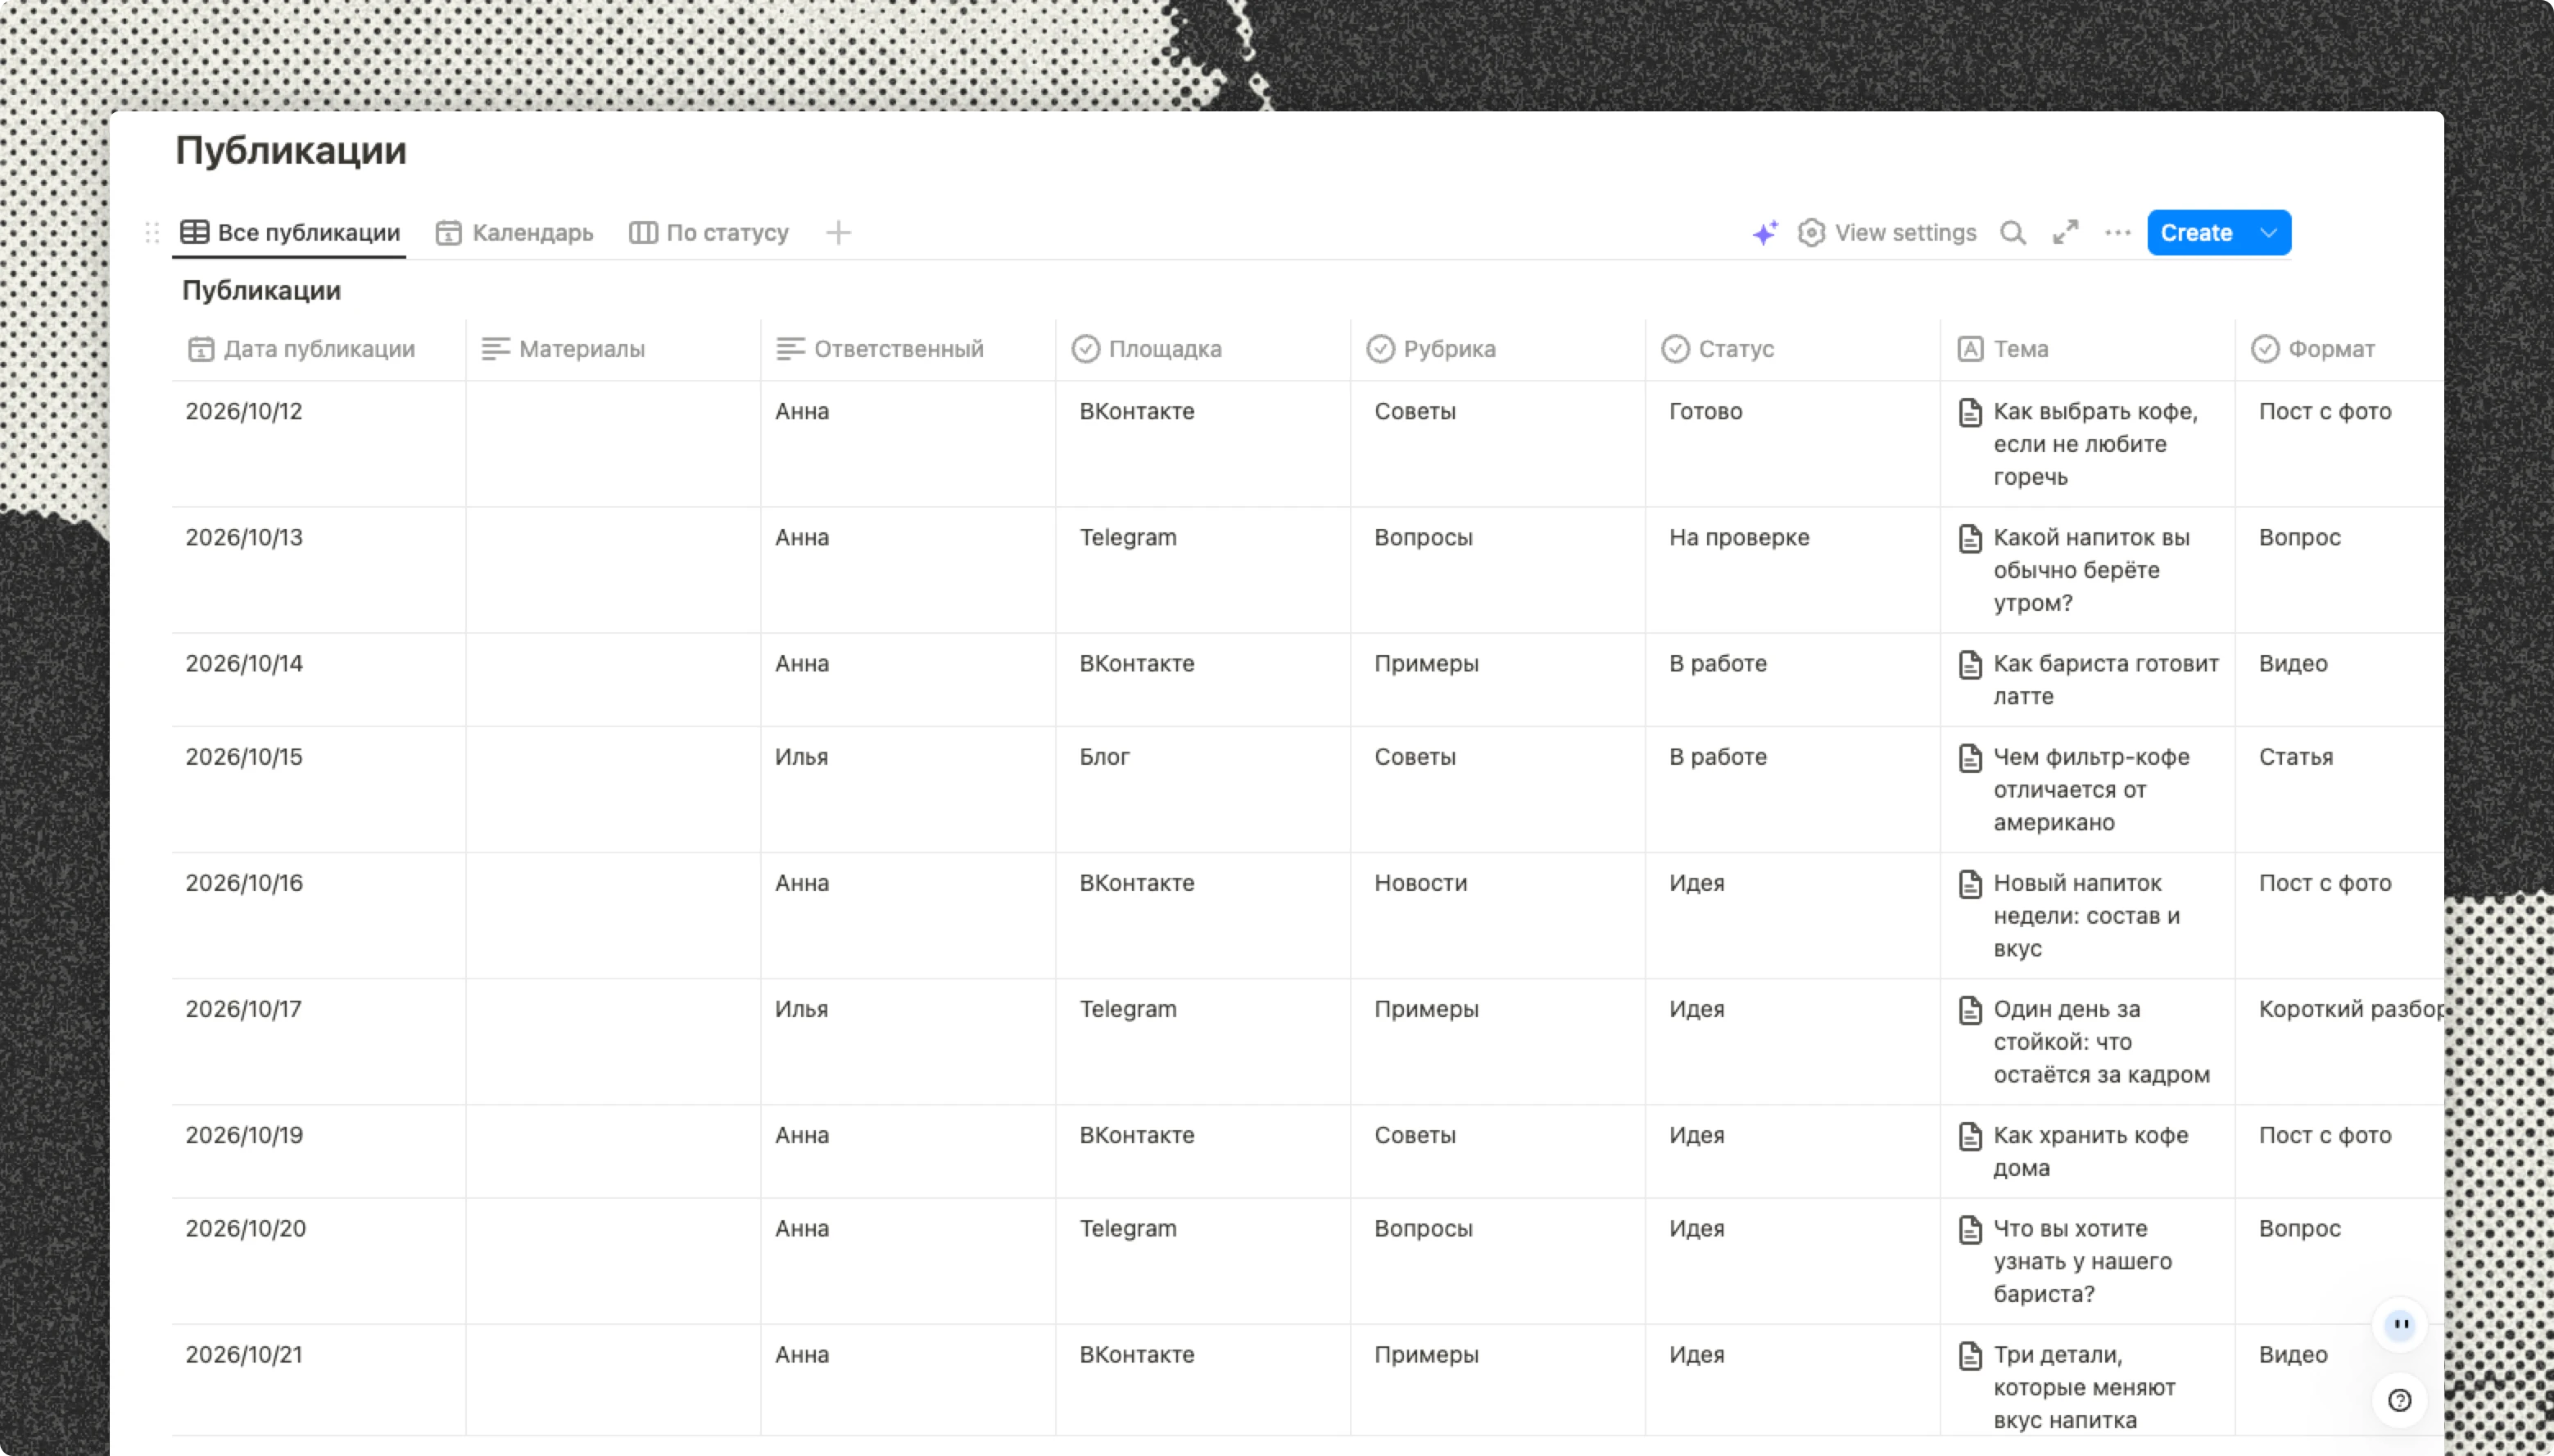Open page icon for 'Три детали' row
Screen dimensions: 2554x1456
pyautogui.click(x=1970, y=1355)
